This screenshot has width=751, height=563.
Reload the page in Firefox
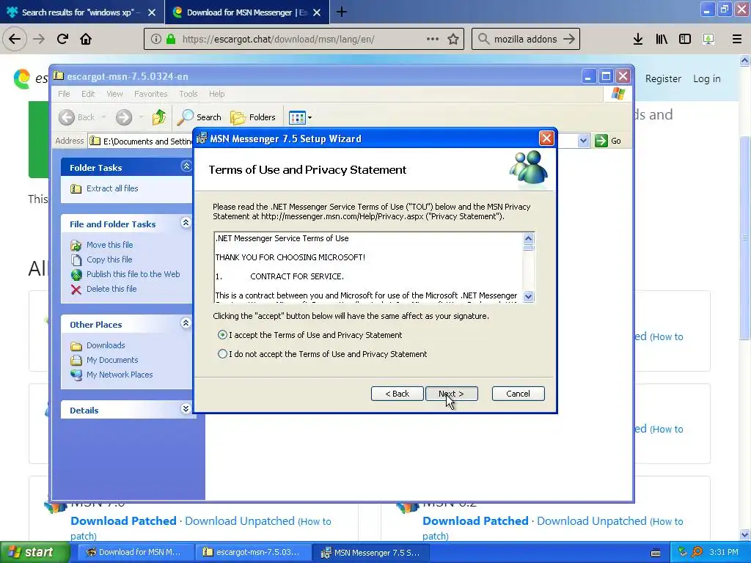(62, 39)
